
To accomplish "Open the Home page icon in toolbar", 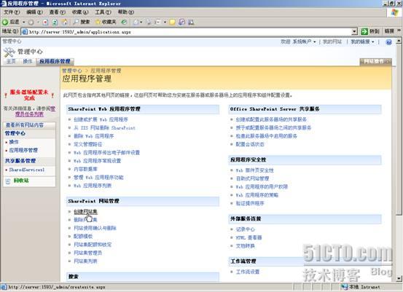I will [x=65, y=23].
